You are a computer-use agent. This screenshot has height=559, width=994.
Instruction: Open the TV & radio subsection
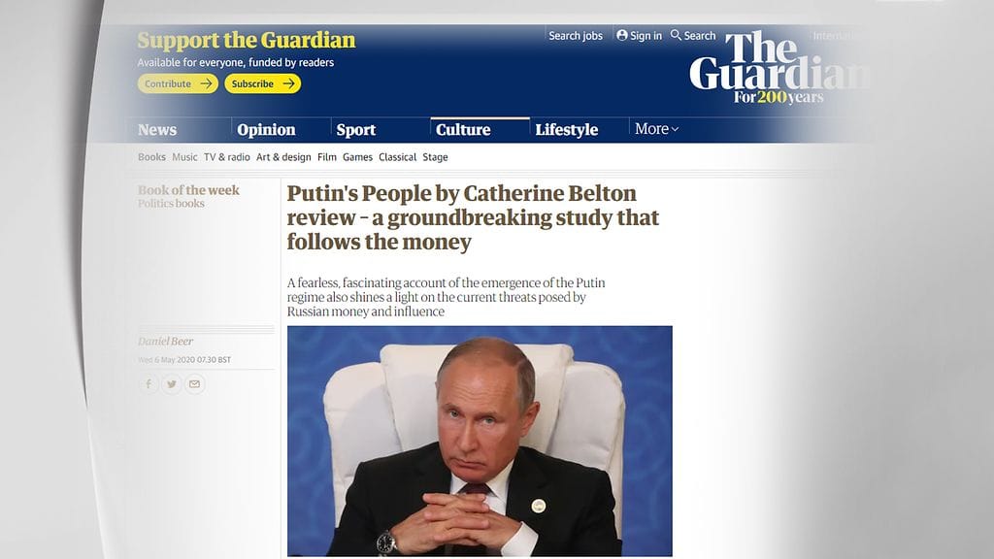pos(227,157)
